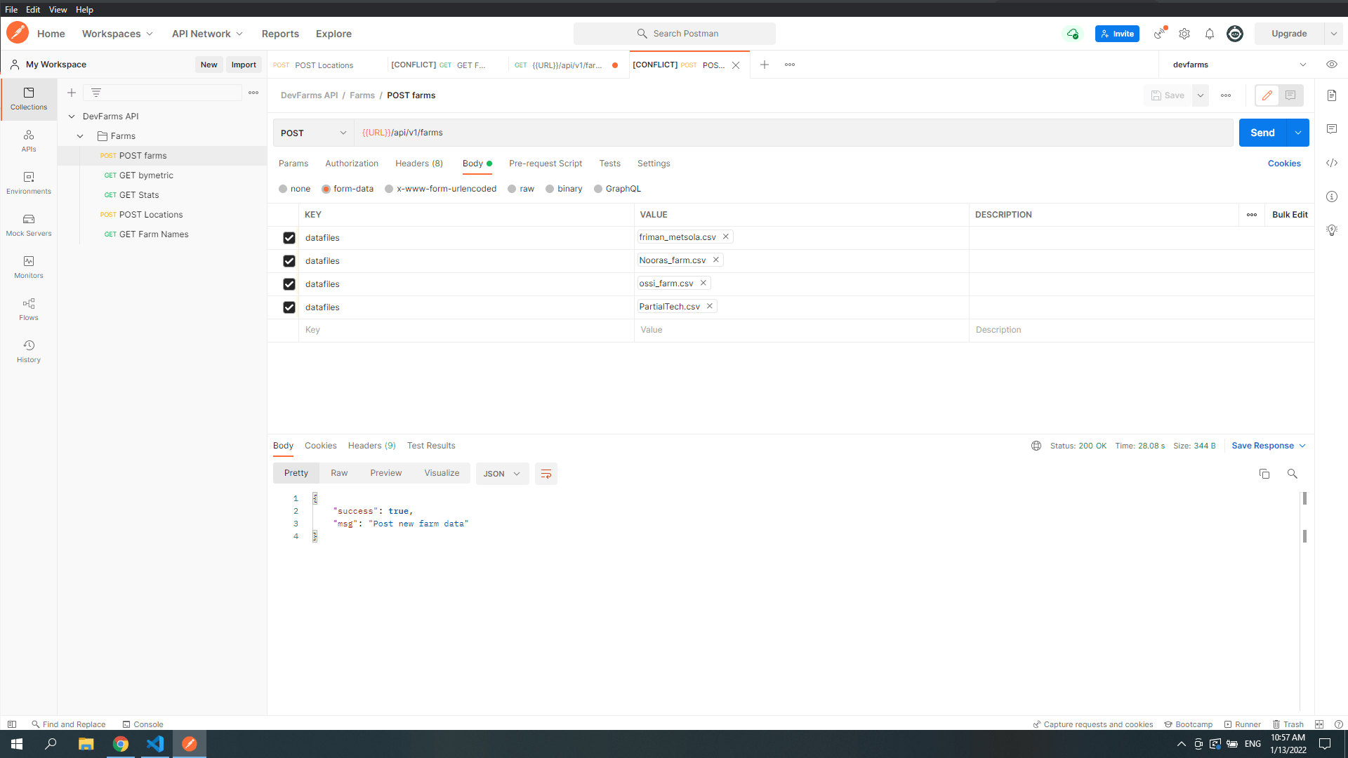Viewport: 1348px width, 758px height.
Task: Uncheck the friman_metsola.csv datafiles row
Action: (289, 237)
